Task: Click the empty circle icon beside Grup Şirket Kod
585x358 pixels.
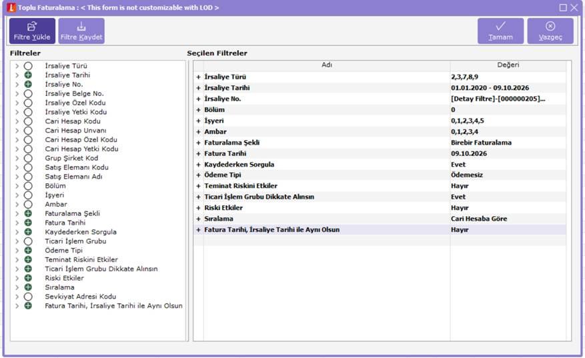Action: (28, 158)
